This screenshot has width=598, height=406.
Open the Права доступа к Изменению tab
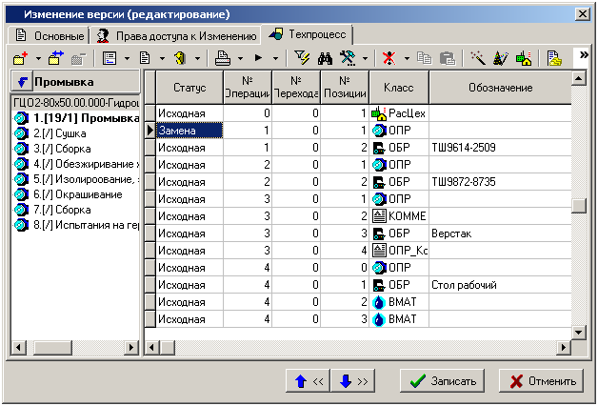coord(177,35)
